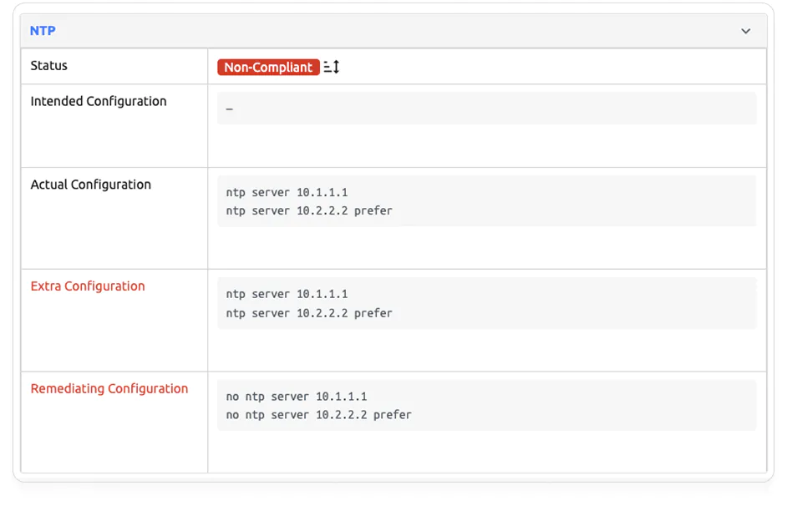This screenshot has width=787, height=516.
Task: Collapse the NTP panel using the chevron
Action: point(745,31)
